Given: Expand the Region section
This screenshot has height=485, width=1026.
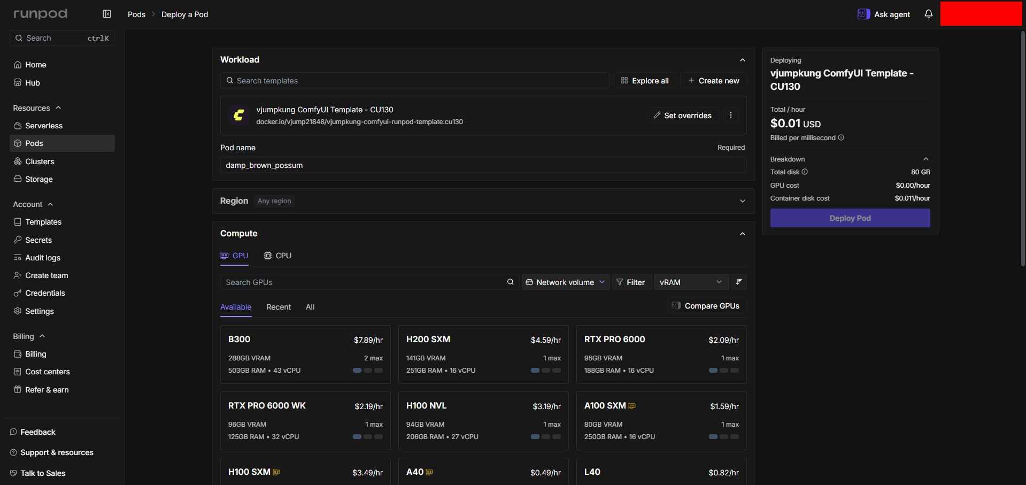Looking at the screenshot, I should pos(743,201).
